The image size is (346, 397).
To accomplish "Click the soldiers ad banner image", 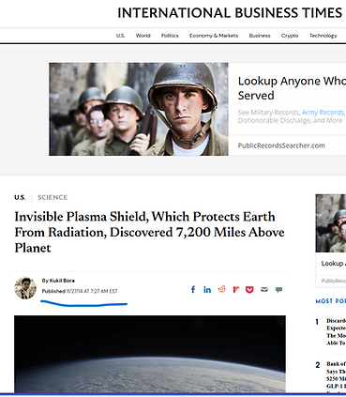I will coord(139,109).
